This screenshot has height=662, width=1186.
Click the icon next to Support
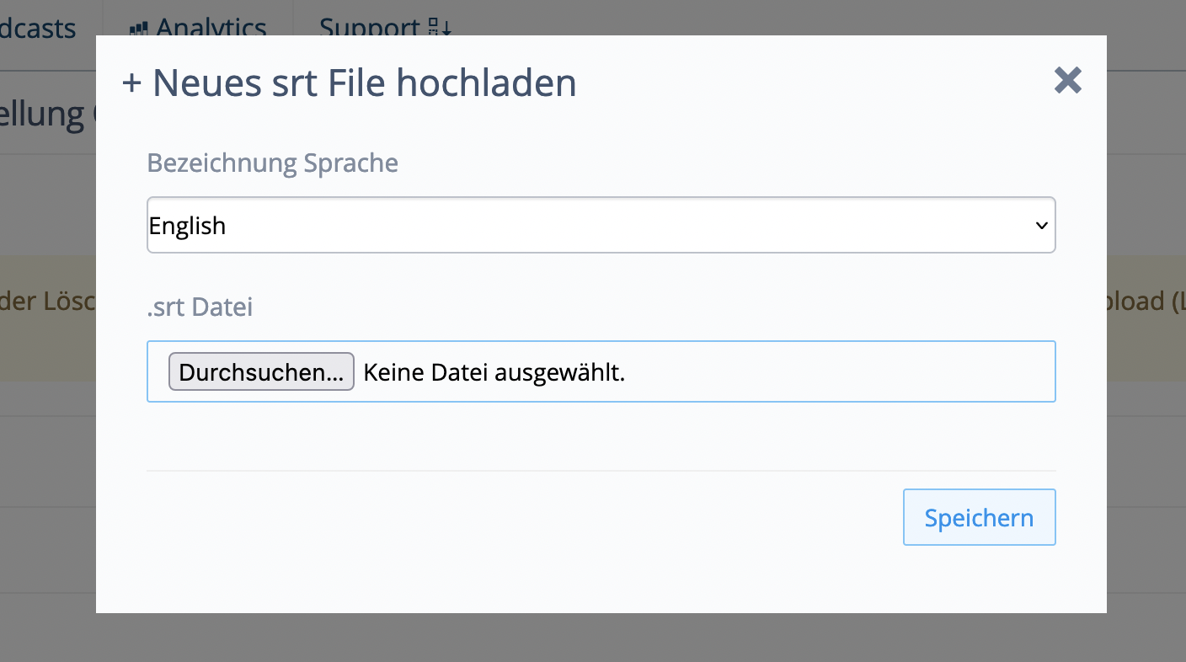[440, 28]
